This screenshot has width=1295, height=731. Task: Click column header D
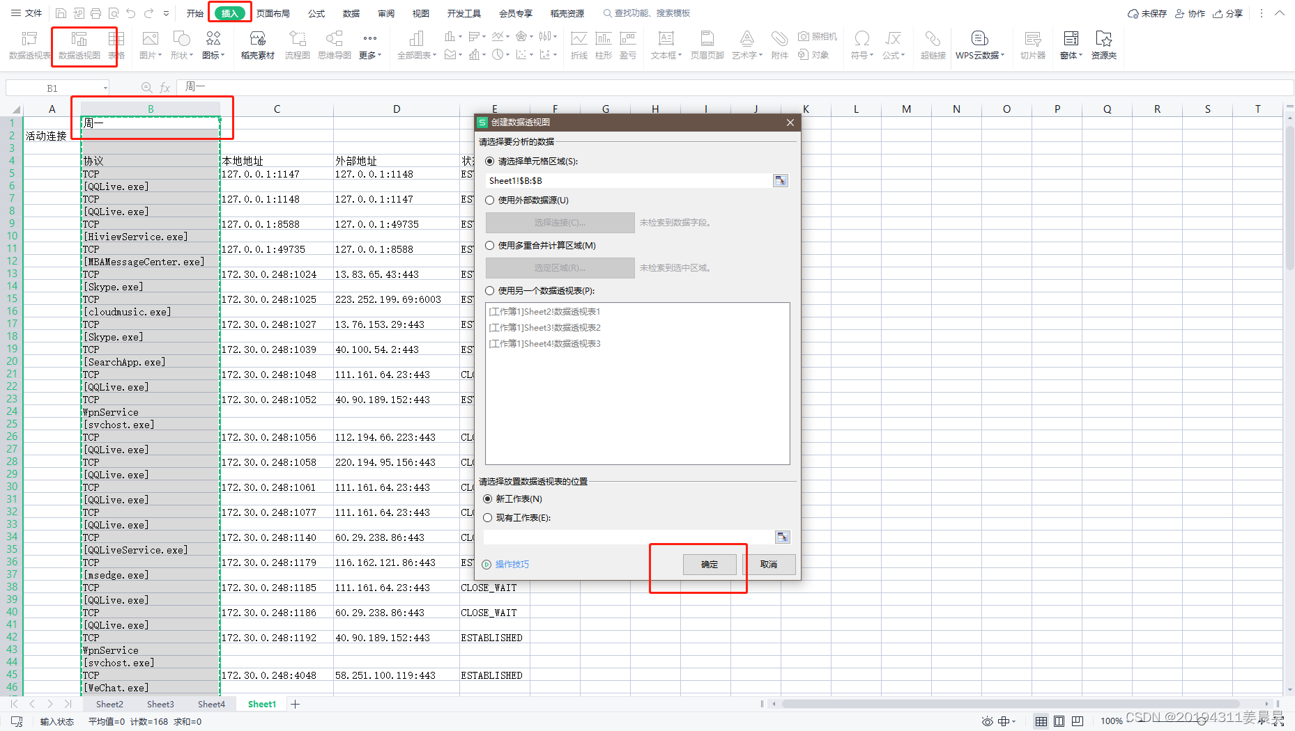(x=397, y=109)
